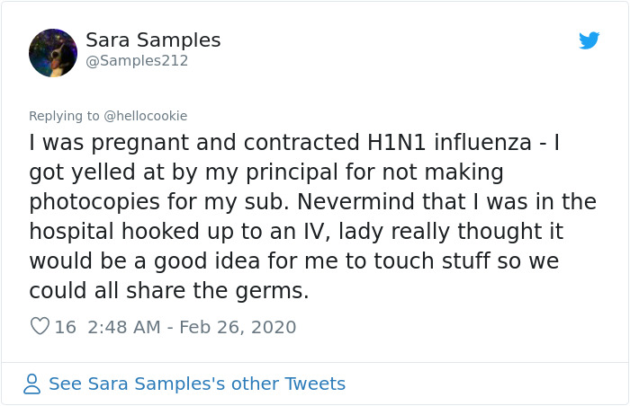Open Sara Samples's profile avatar
This screenshot has width=630, height=406.
point(53,53)
